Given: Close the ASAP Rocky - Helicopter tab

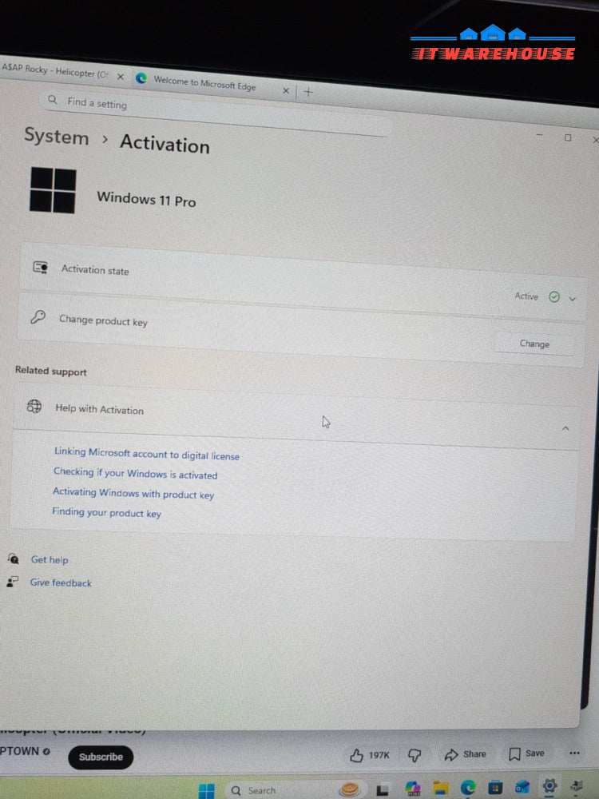Looking at the screenshot, I should click(121, 77).
